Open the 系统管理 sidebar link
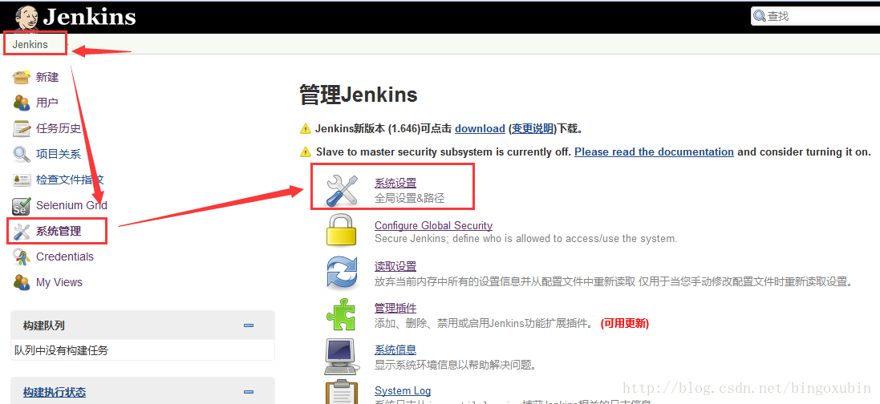880x404 pixels. click(x=59, y=231)
